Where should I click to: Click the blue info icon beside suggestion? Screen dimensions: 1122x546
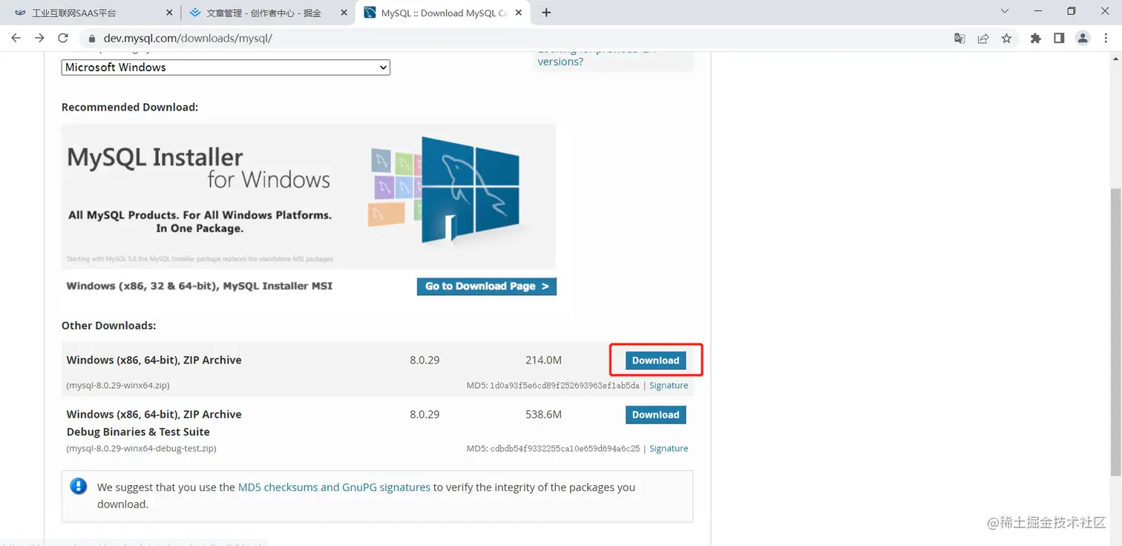click(78, 487)
